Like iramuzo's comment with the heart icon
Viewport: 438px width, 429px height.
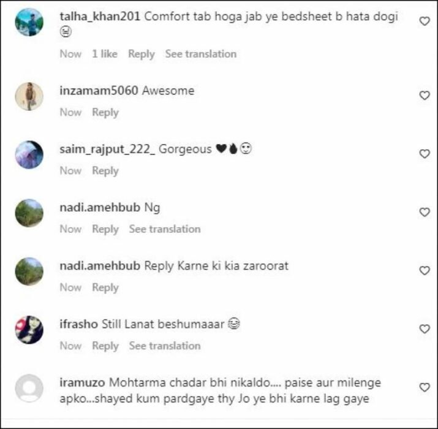425,388
